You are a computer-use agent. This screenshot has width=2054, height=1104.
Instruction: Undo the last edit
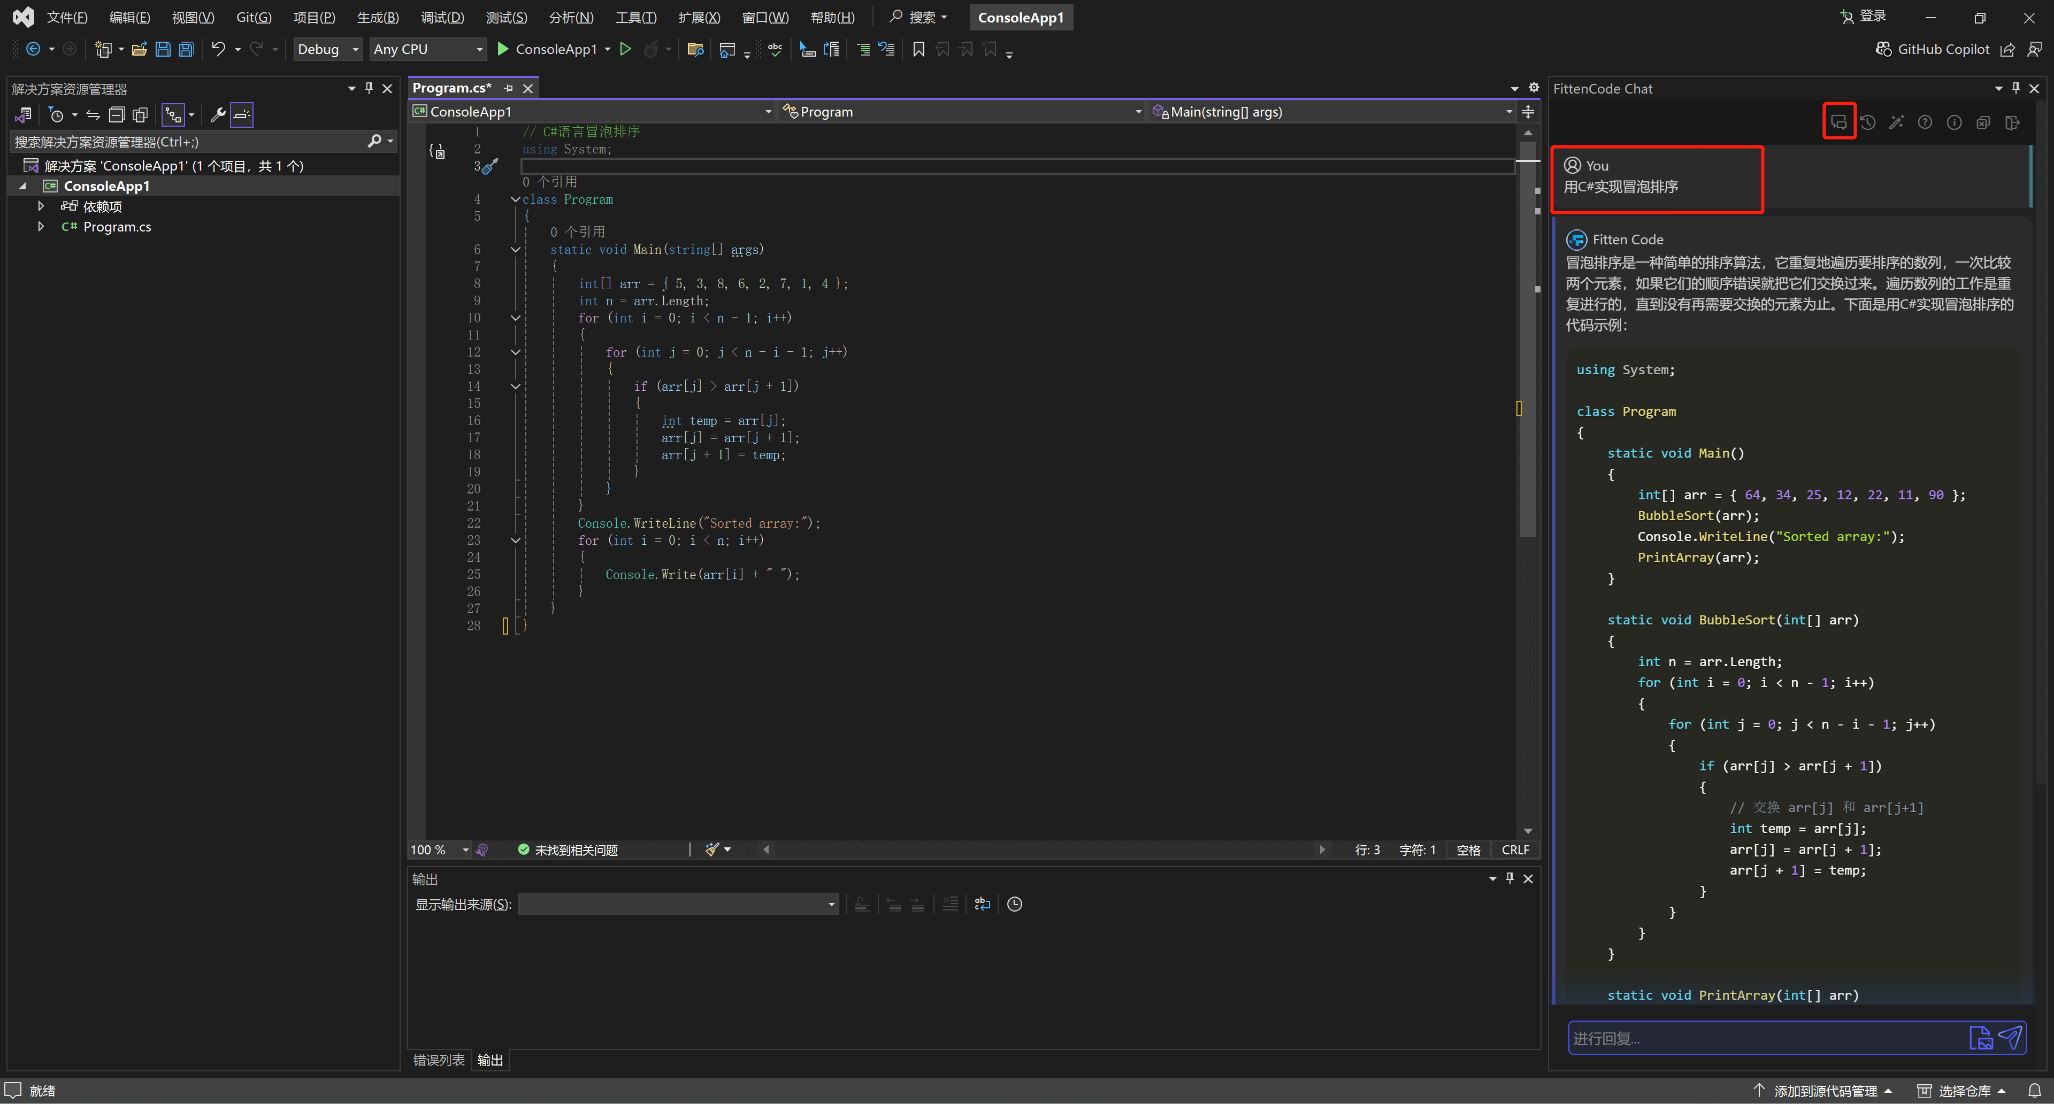pyautogui.click(x=218, y=49)
